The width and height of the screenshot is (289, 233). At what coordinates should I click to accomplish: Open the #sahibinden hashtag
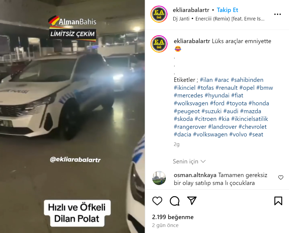247,80
